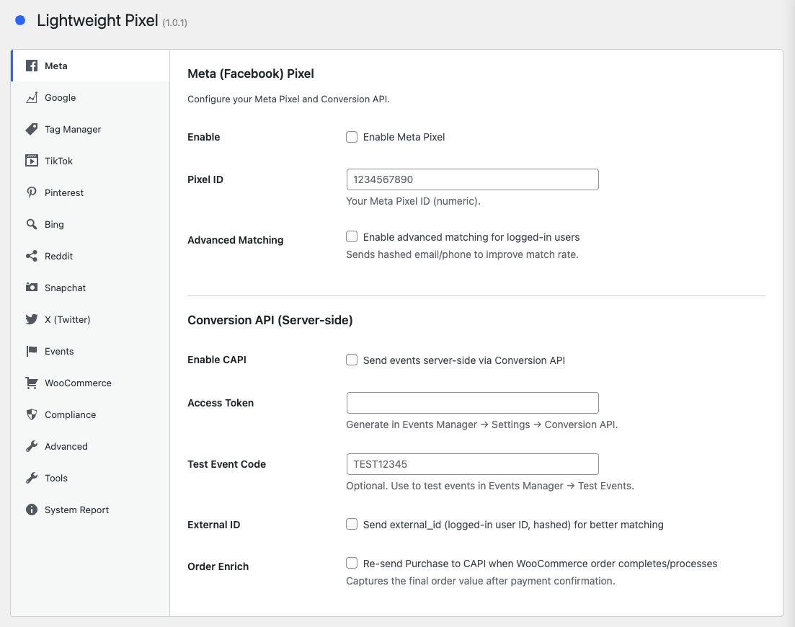Click the Google chart icon in sidebar

click(x=32, y=98)
